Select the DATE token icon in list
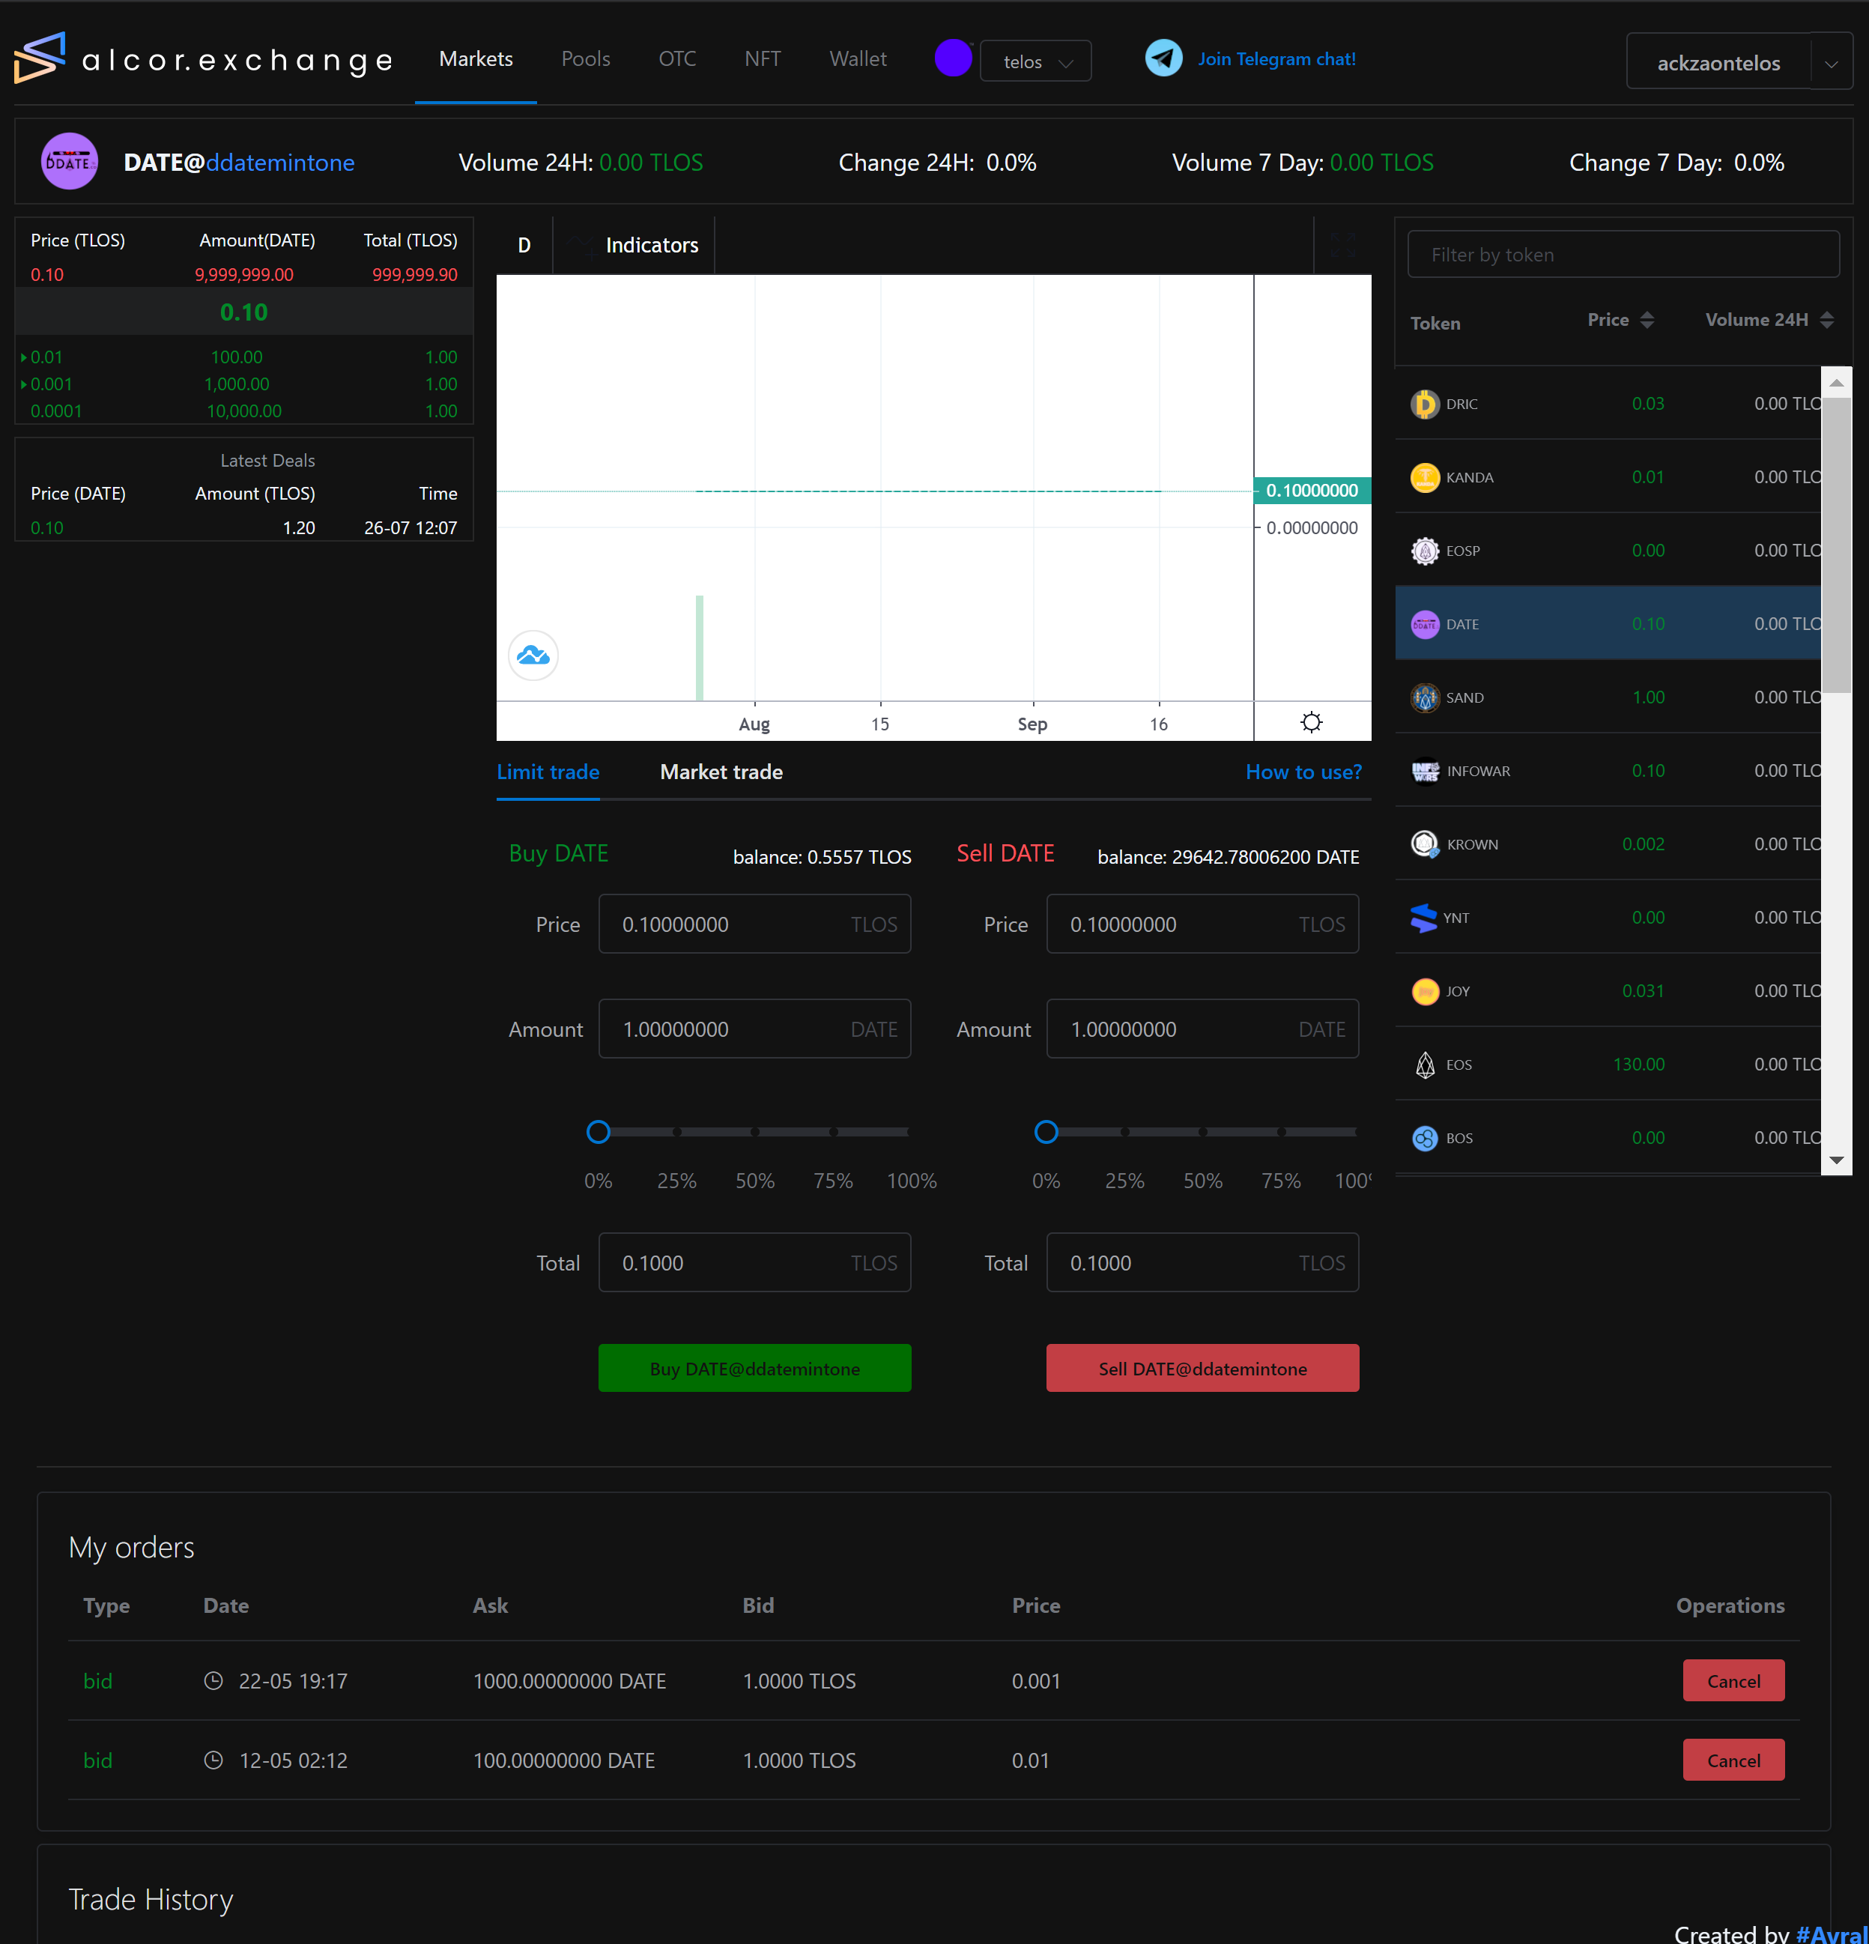Image resolution: width=1869 pixels, height=1944 pixels. point(1425,624)
